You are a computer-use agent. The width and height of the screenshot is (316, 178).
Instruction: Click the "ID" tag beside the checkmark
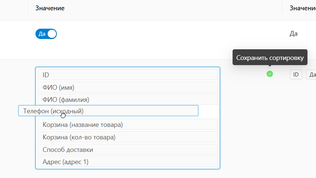(x=296, y=75)
